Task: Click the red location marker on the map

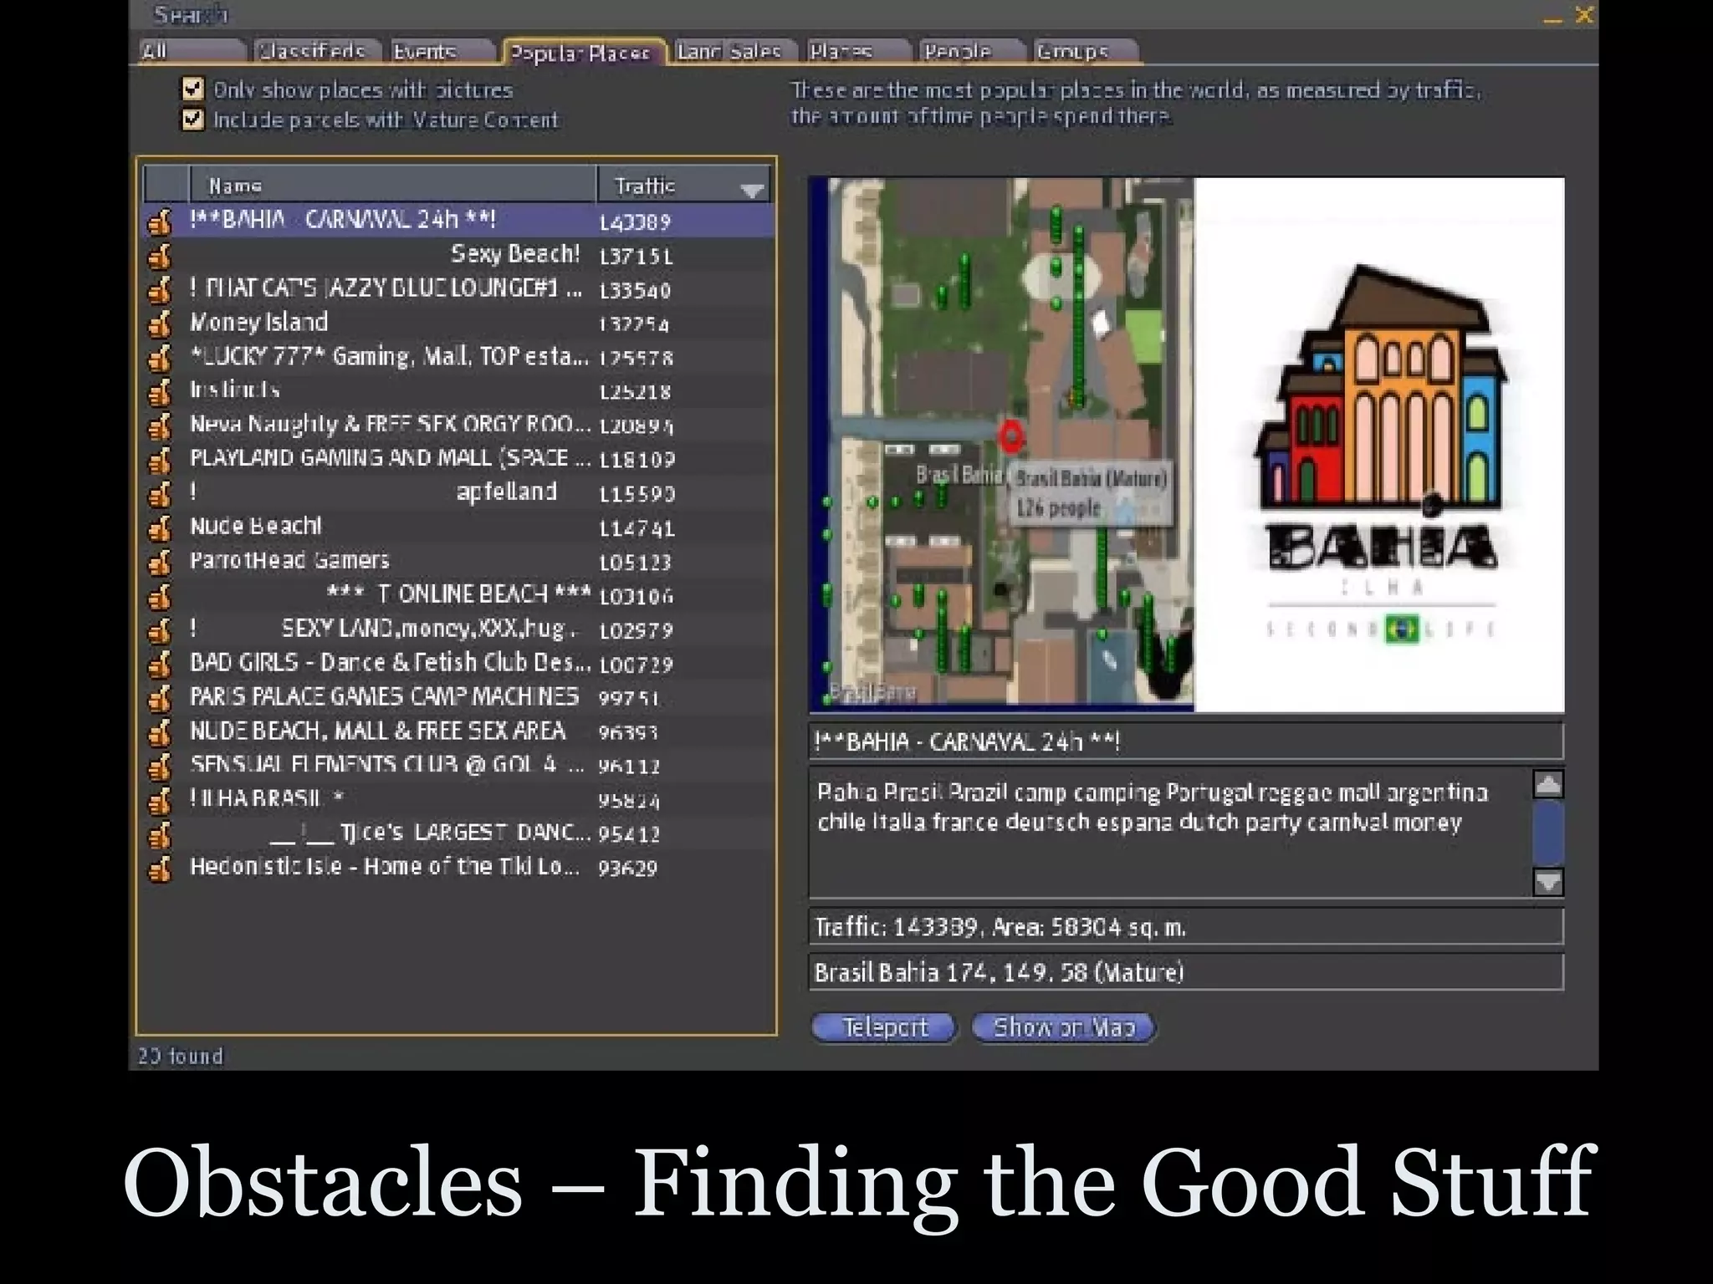Action: [1011, 436]
